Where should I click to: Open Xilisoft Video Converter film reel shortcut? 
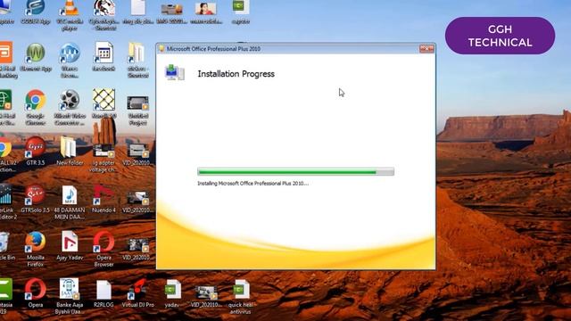[x=70, y=100]
